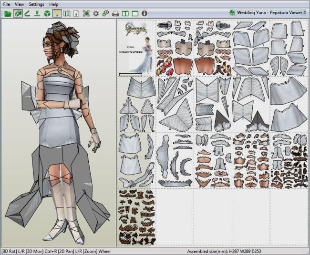Click the green chain link icon
The height and width of the screenshot is (255, 310).
pos(105,14)
